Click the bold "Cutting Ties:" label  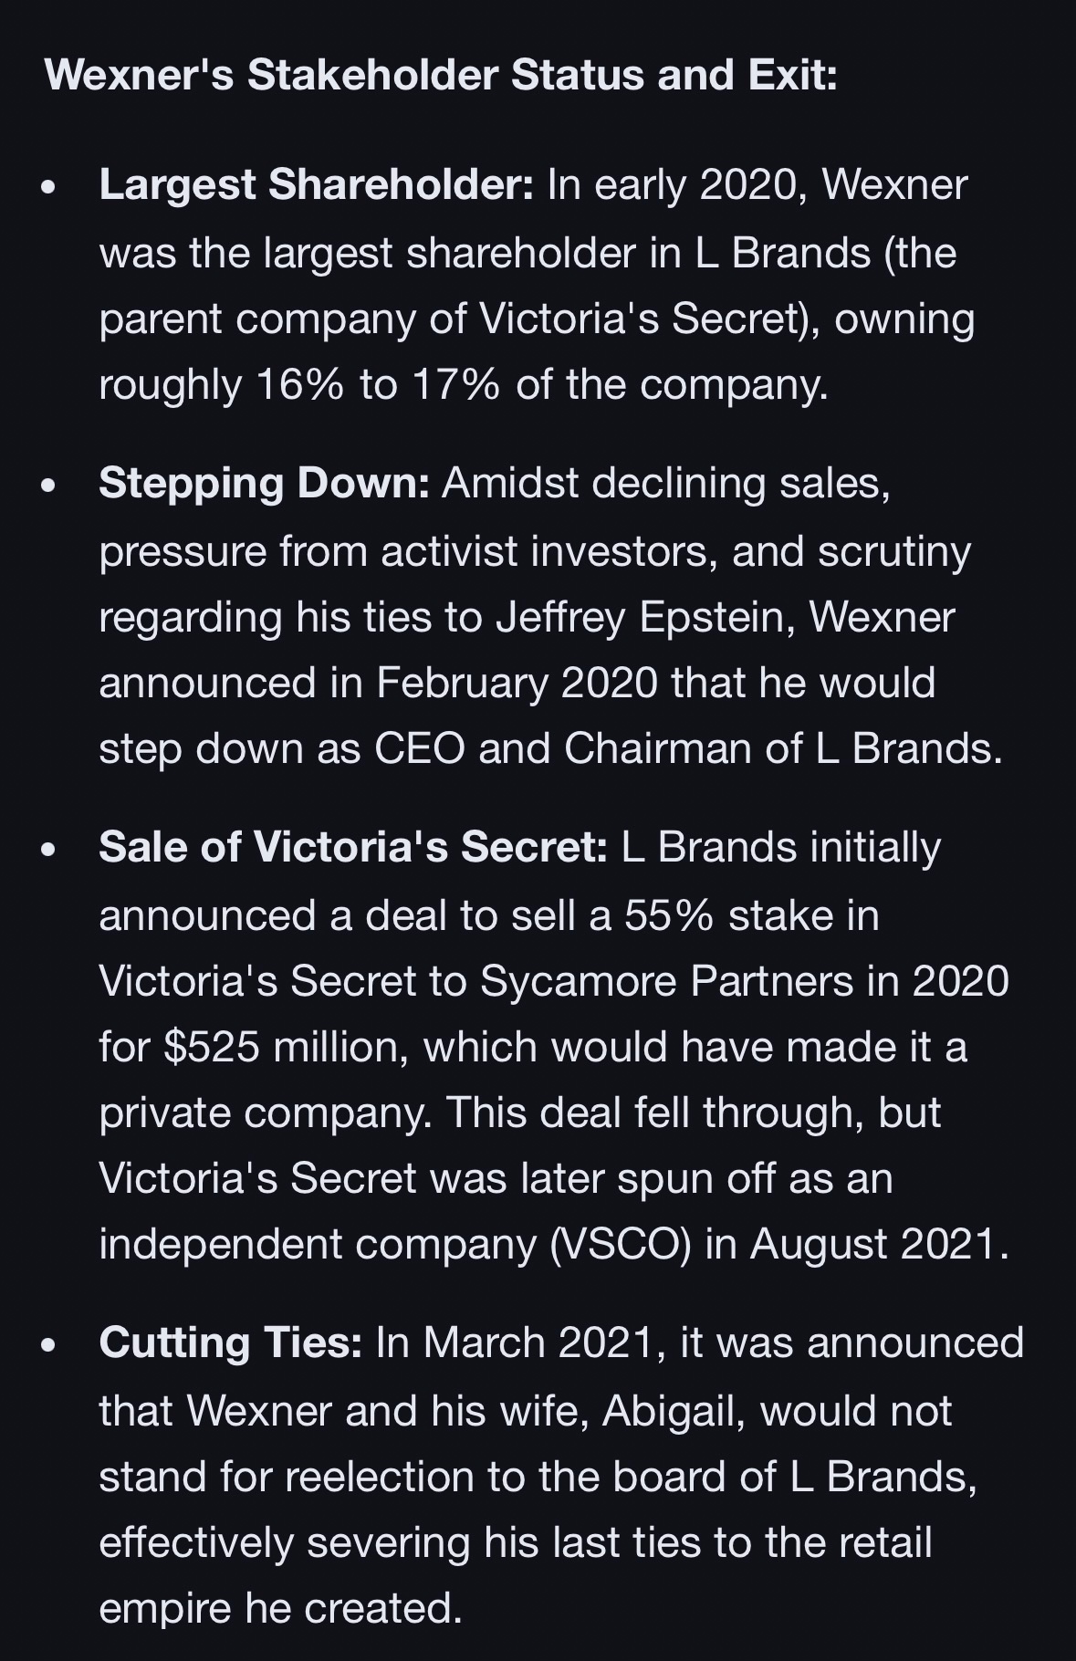230,1342
